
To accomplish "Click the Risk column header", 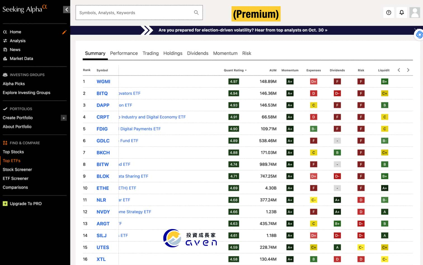I will pos(361,70).
